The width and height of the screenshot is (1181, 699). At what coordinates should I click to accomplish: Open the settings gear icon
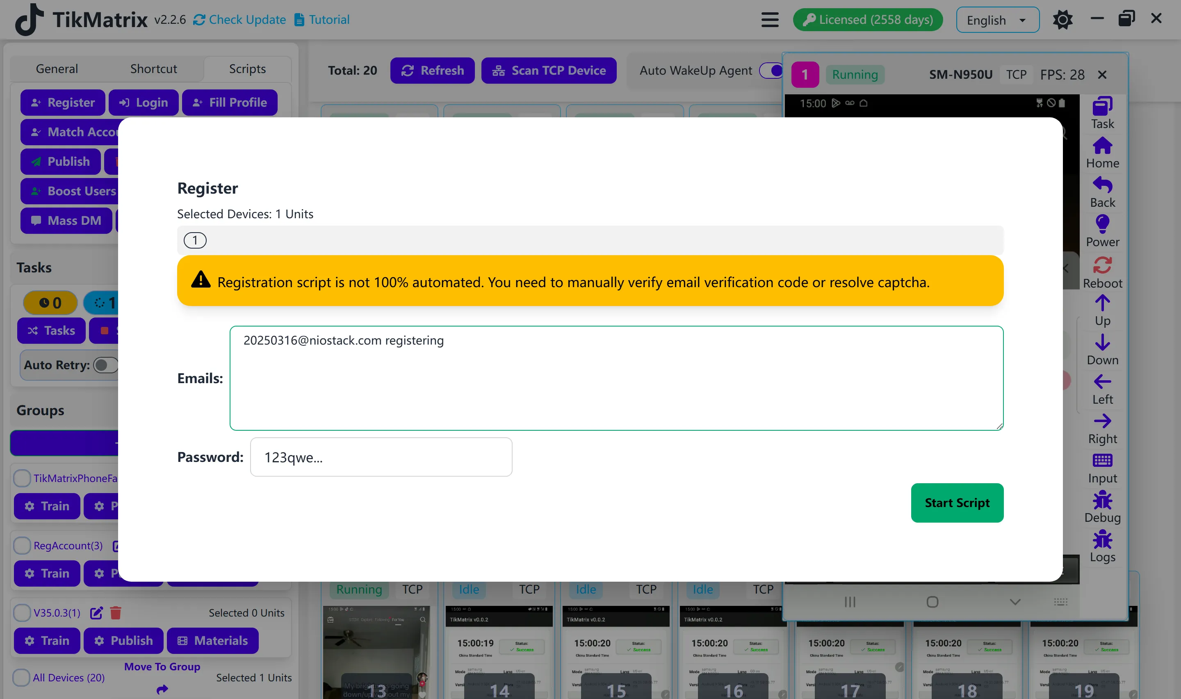coord(1062,20)
